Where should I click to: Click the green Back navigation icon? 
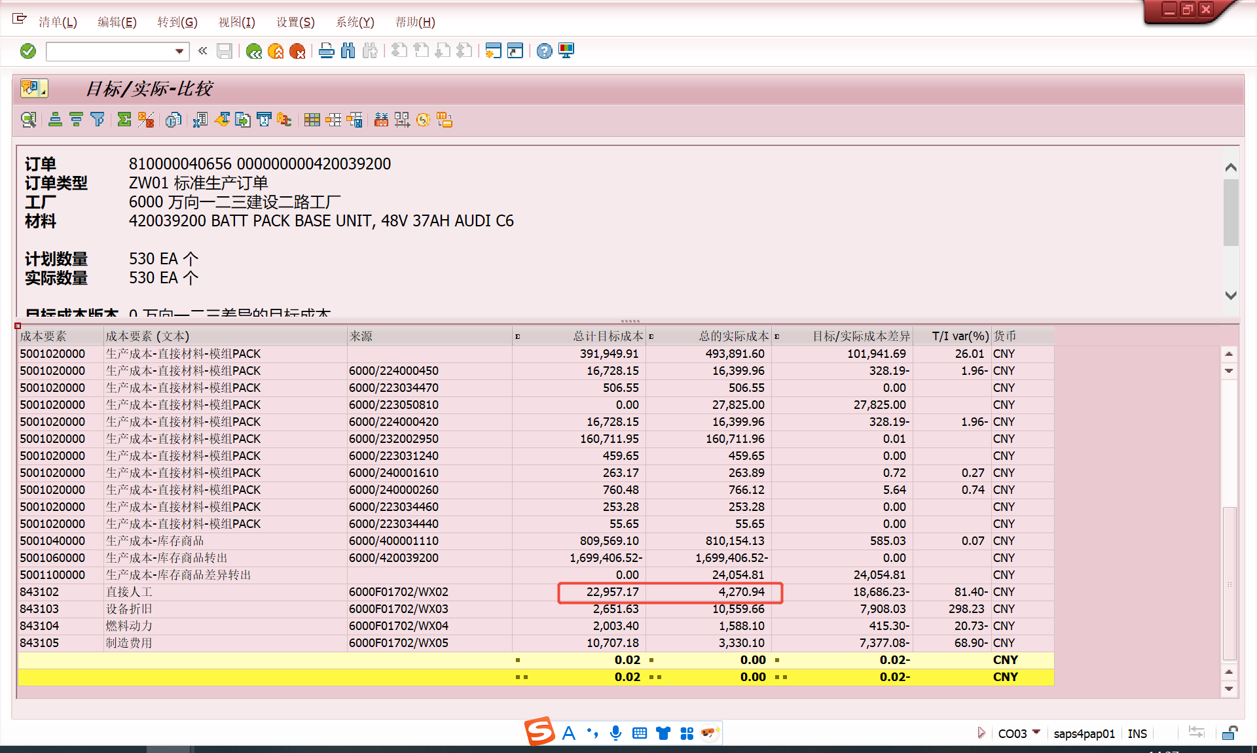click(x=254, y=51)
